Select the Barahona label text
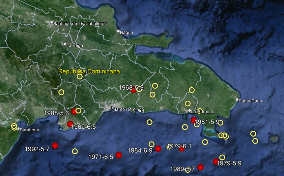This screenshot has height=176, width=284. tap(29, 130)
